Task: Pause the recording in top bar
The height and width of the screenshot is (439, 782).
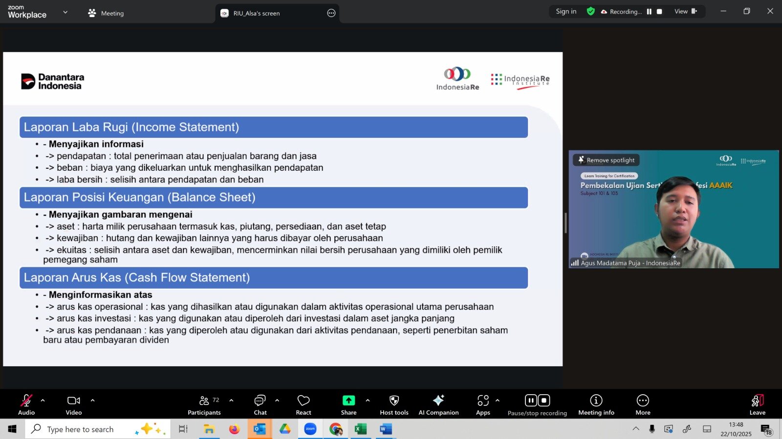Action: [649, 12]
